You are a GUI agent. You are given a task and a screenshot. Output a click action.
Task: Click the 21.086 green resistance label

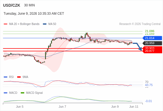149,31
